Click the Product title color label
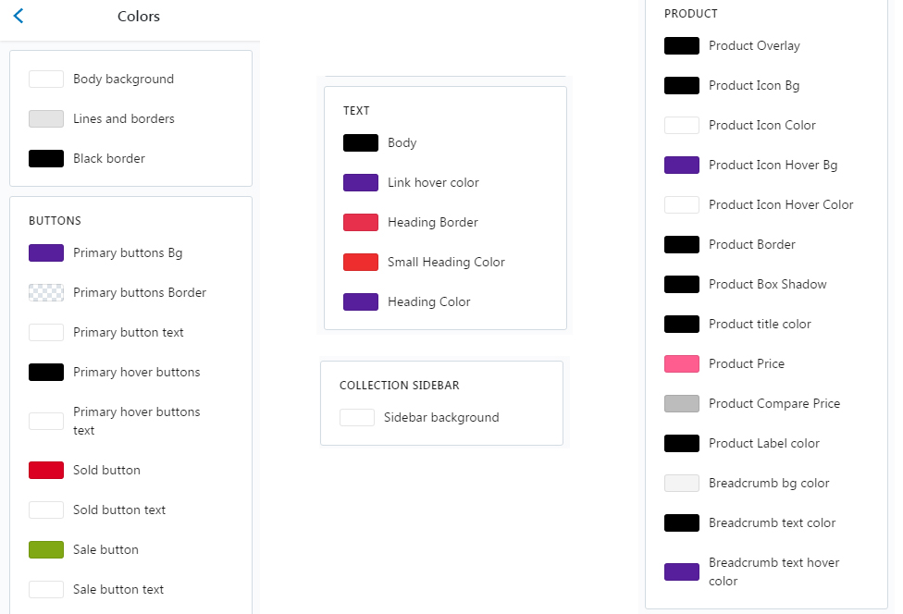903x614 pixels. pyautogui.click(x=760, y=325)
